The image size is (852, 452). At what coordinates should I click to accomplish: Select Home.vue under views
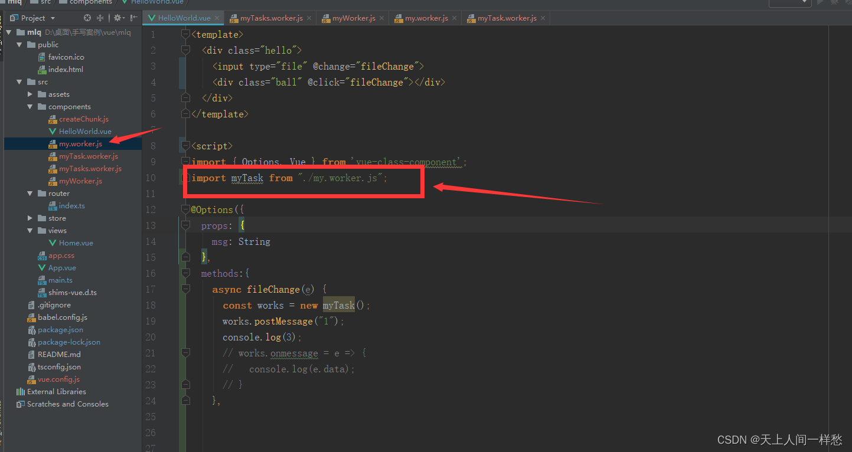(70, 243)
